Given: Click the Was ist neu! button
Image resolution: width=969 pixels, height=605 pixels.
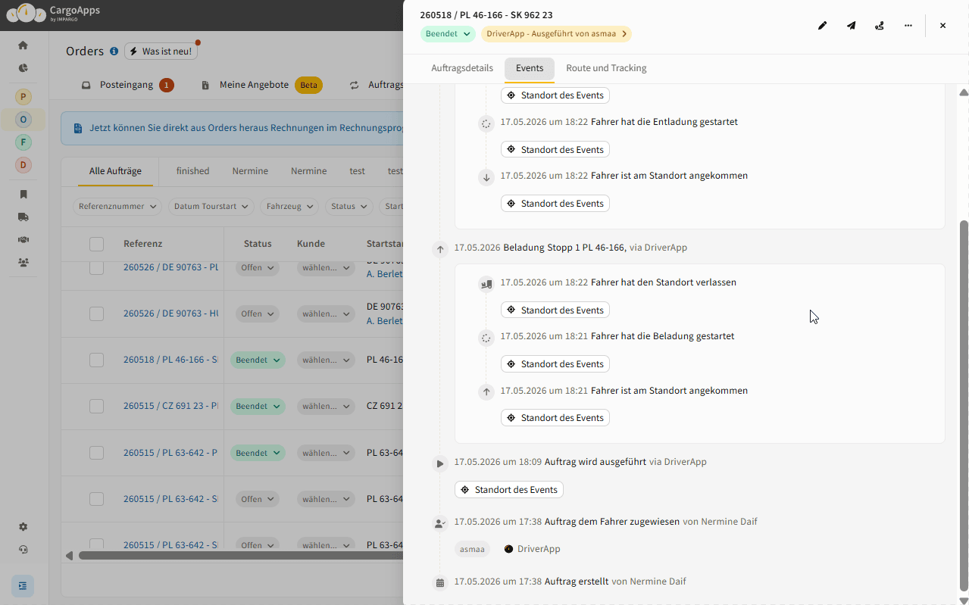Looking at the screenshot, I should [161, 51].
